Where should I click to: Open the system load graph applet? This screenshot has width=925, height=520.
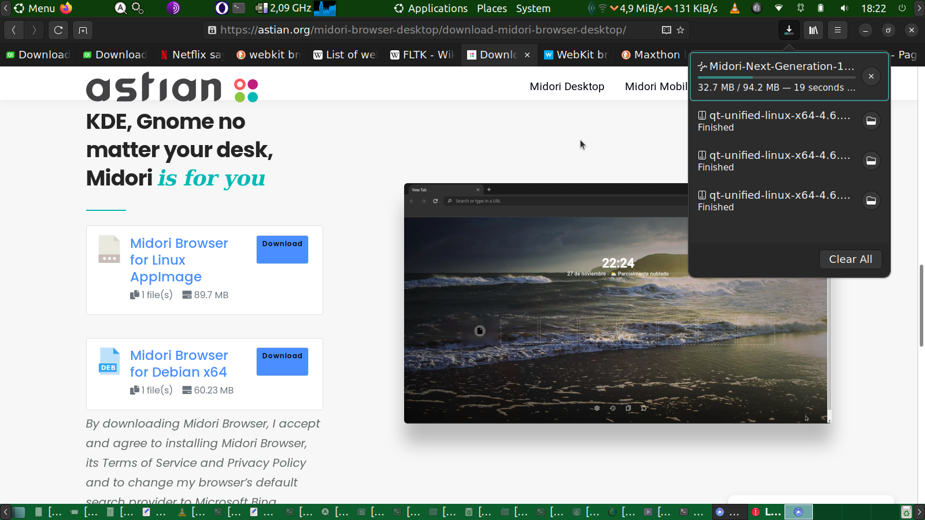coord(325,8)
